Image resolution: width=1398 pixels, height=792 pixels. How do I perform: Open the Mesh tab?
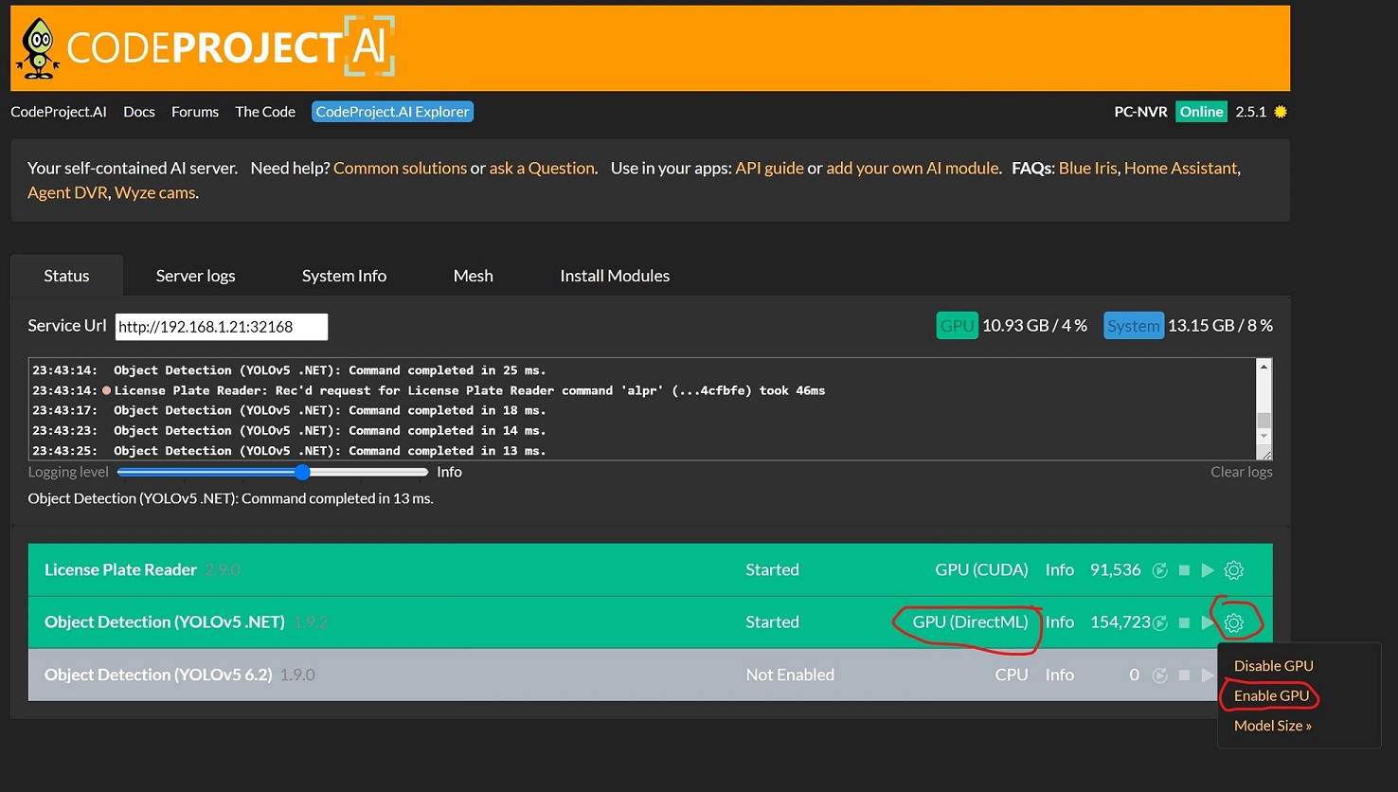tap(473, 276)
